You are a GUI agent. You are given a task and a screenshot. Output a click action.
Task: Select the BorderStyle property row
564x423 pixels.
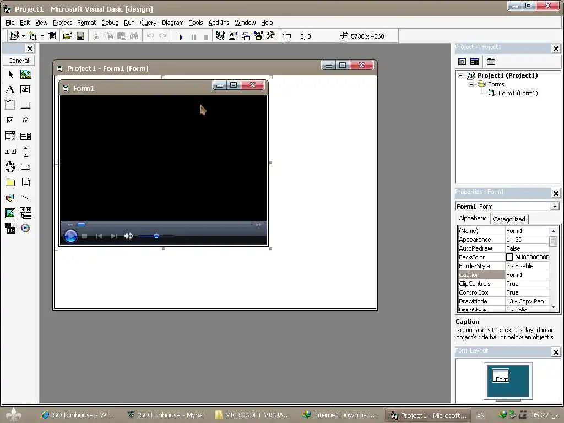coord(503,266)
